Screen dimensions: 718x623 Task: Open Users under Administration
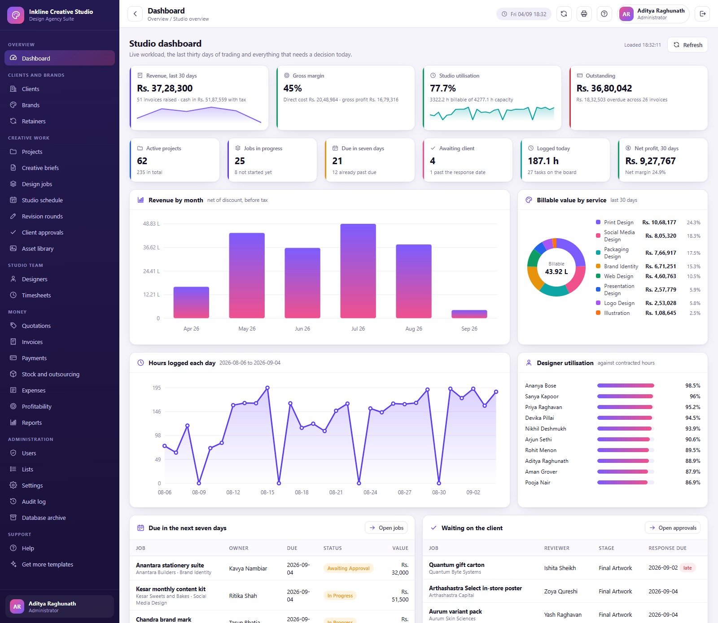(60, 453)
